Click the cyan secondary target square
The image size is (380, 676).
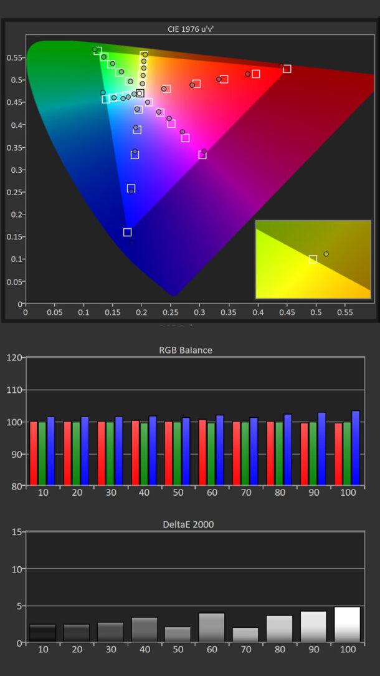(106, 99)
